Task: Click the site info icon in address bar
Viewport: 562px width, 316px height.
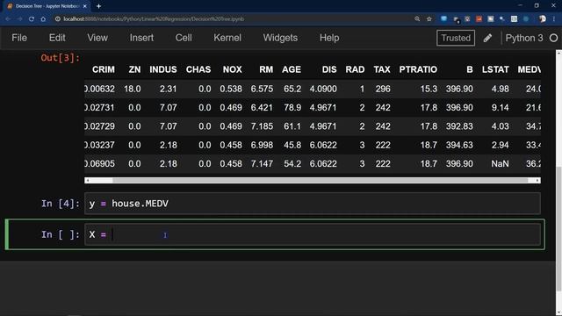Action: click(x=57, y=19)
